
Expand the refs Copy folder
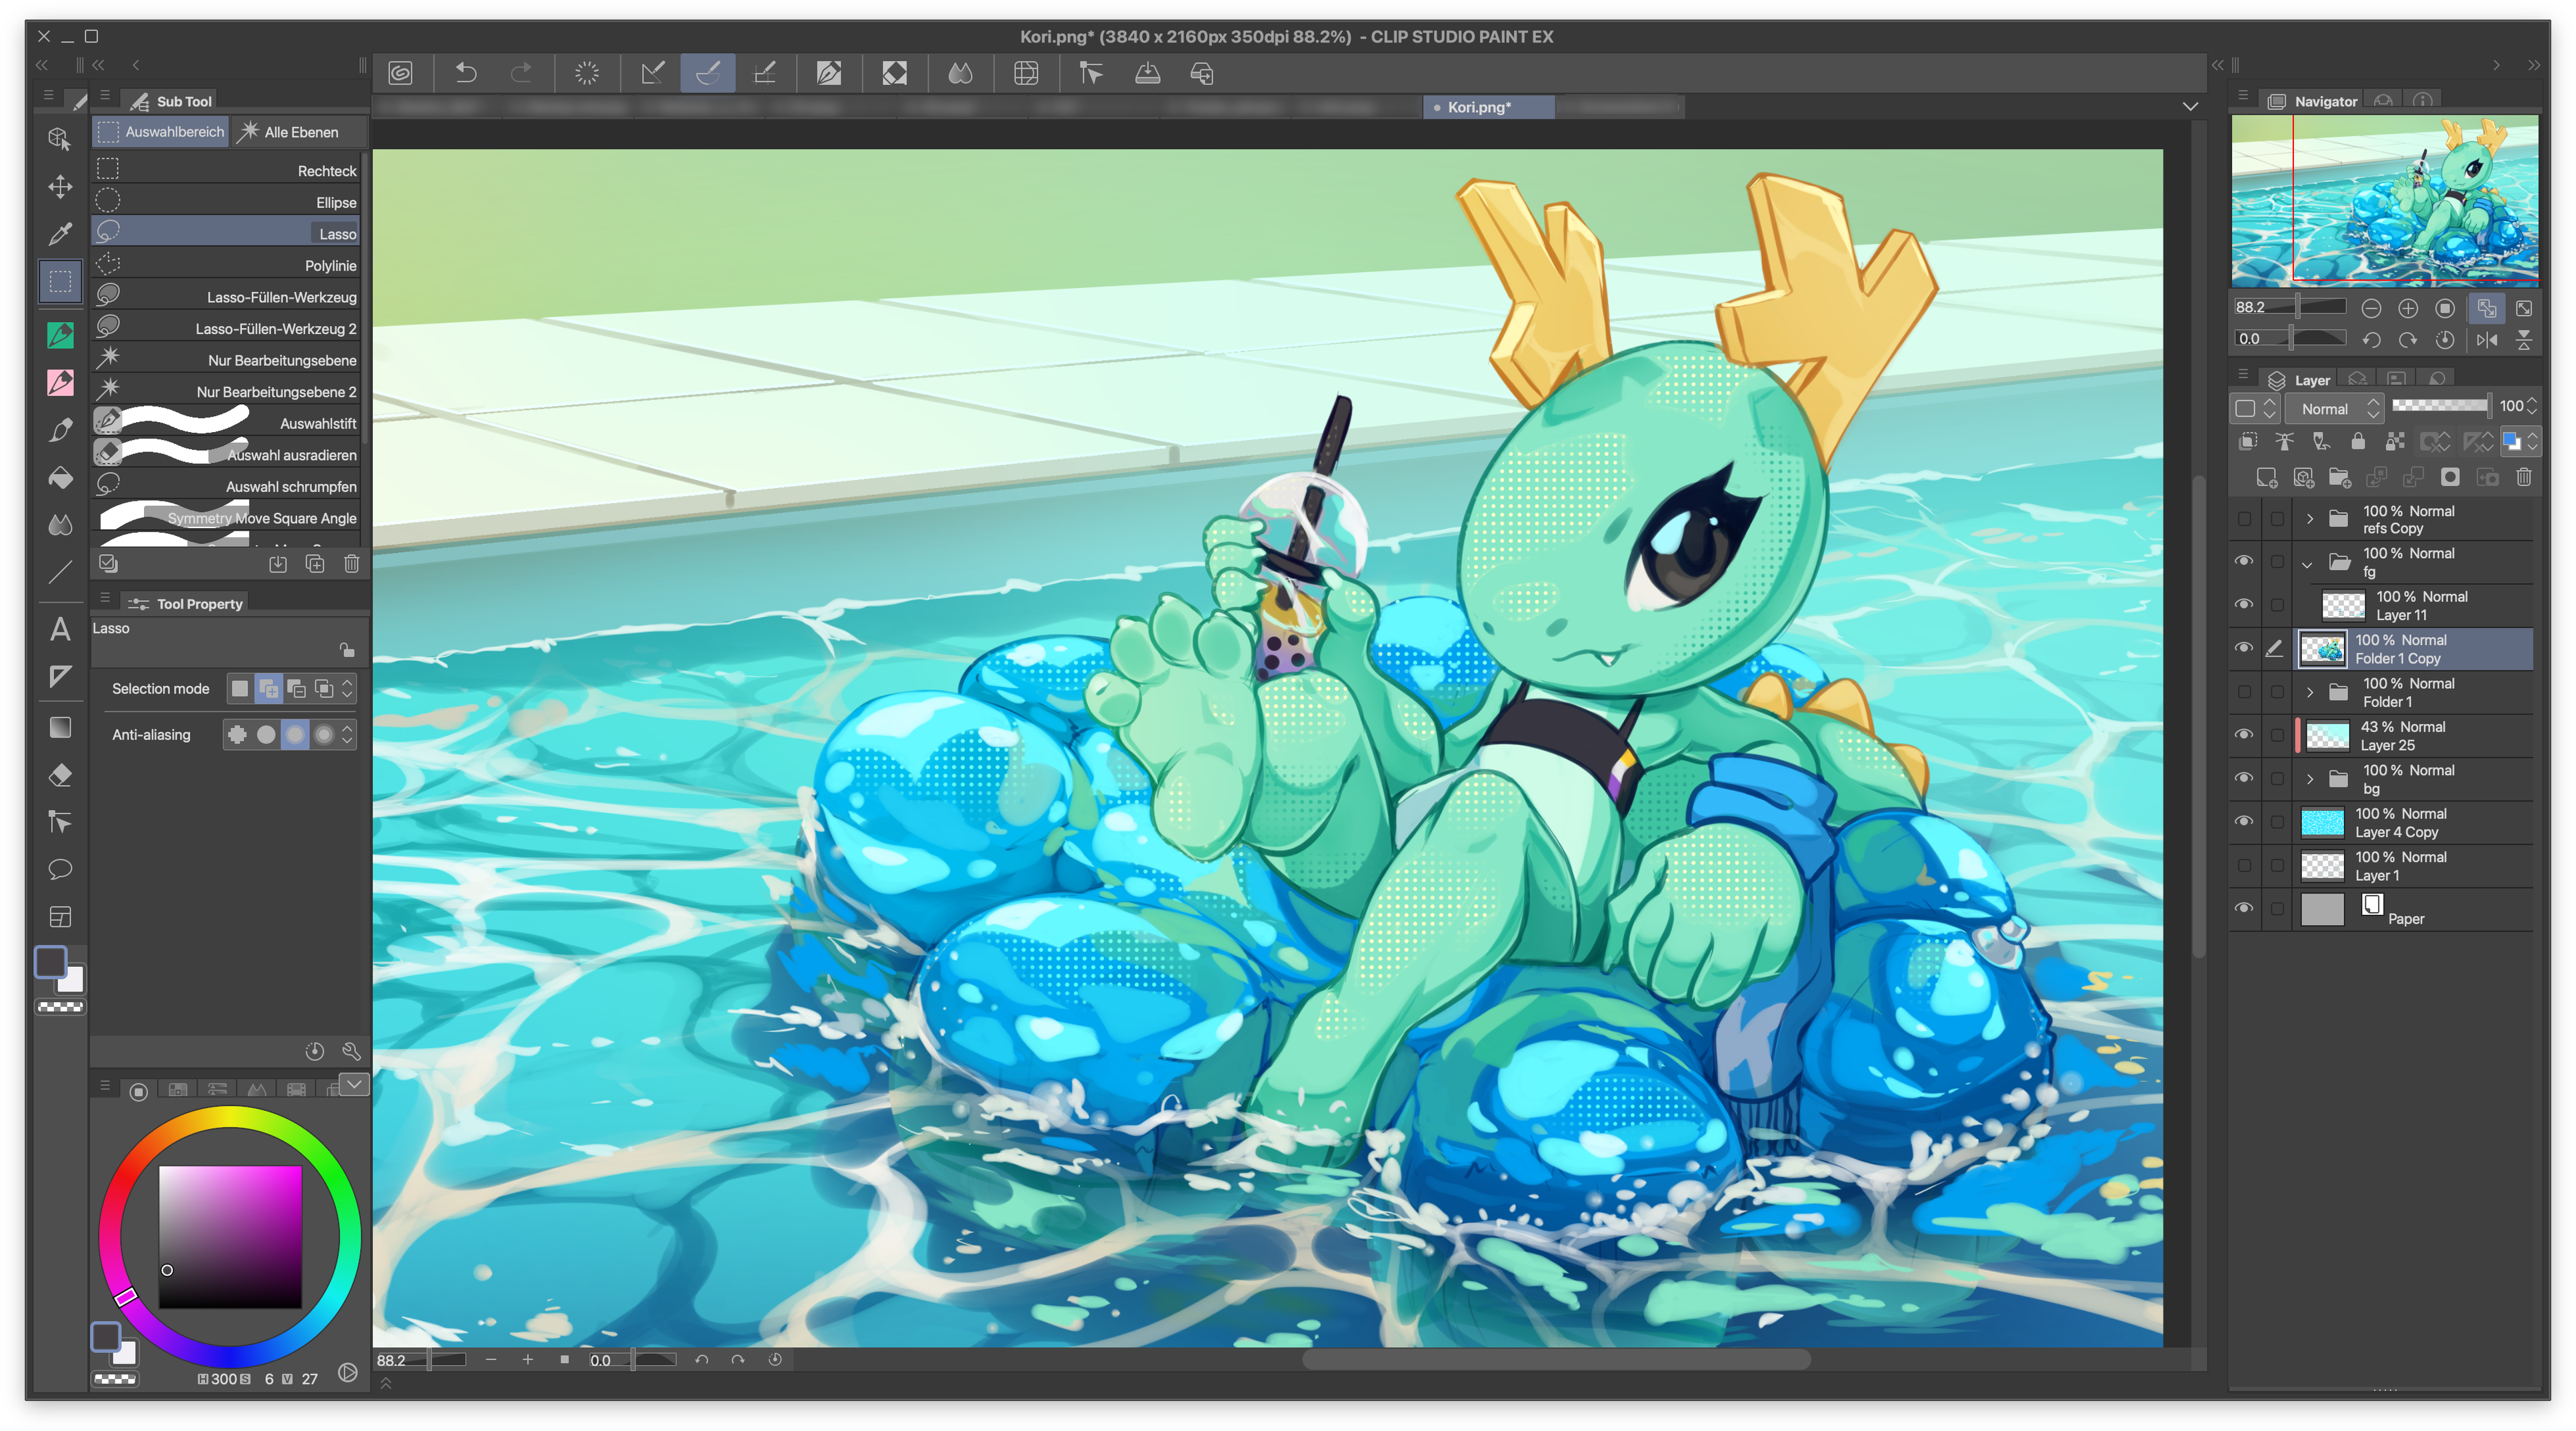click(2310, 519)
